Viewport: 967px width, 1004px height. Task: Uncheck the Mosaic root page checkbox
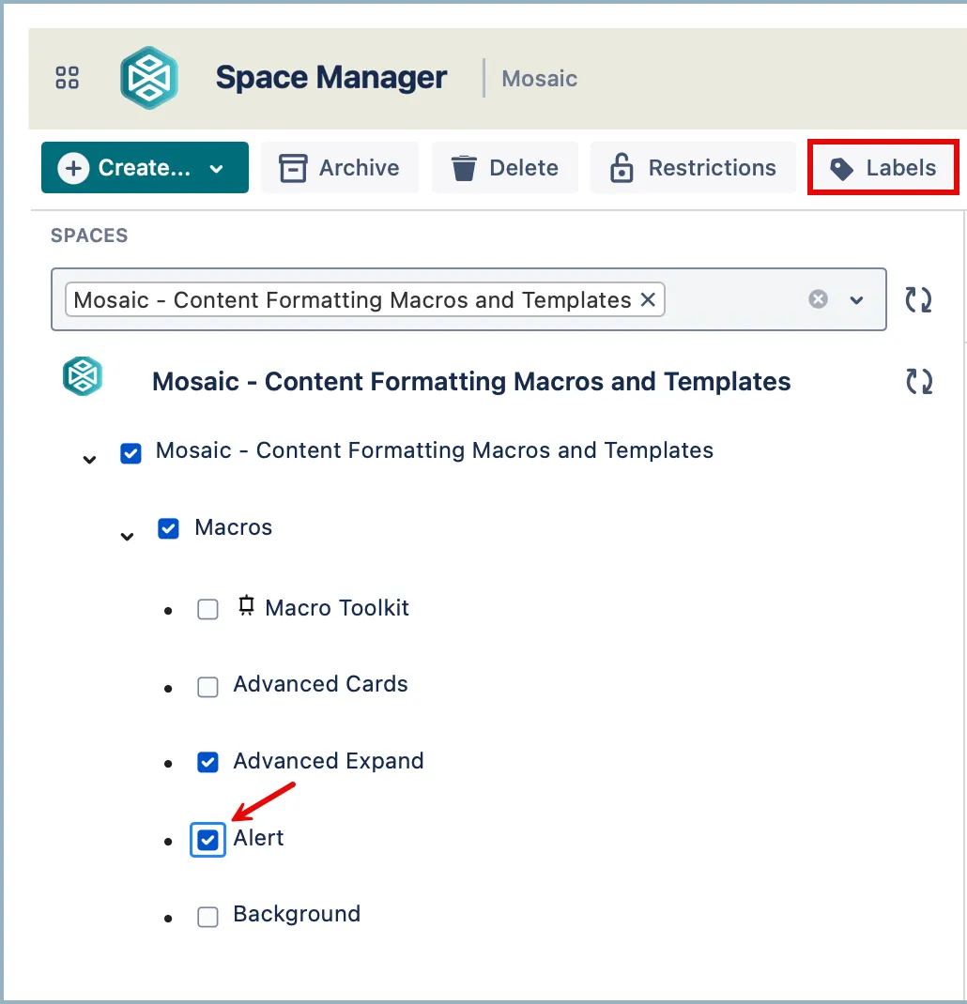click(x=130, y=453)
